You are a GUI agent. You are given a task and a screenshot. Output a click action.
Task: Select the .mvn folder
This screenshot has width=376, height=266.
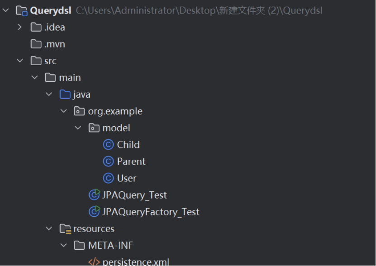(x=54, y=44)
